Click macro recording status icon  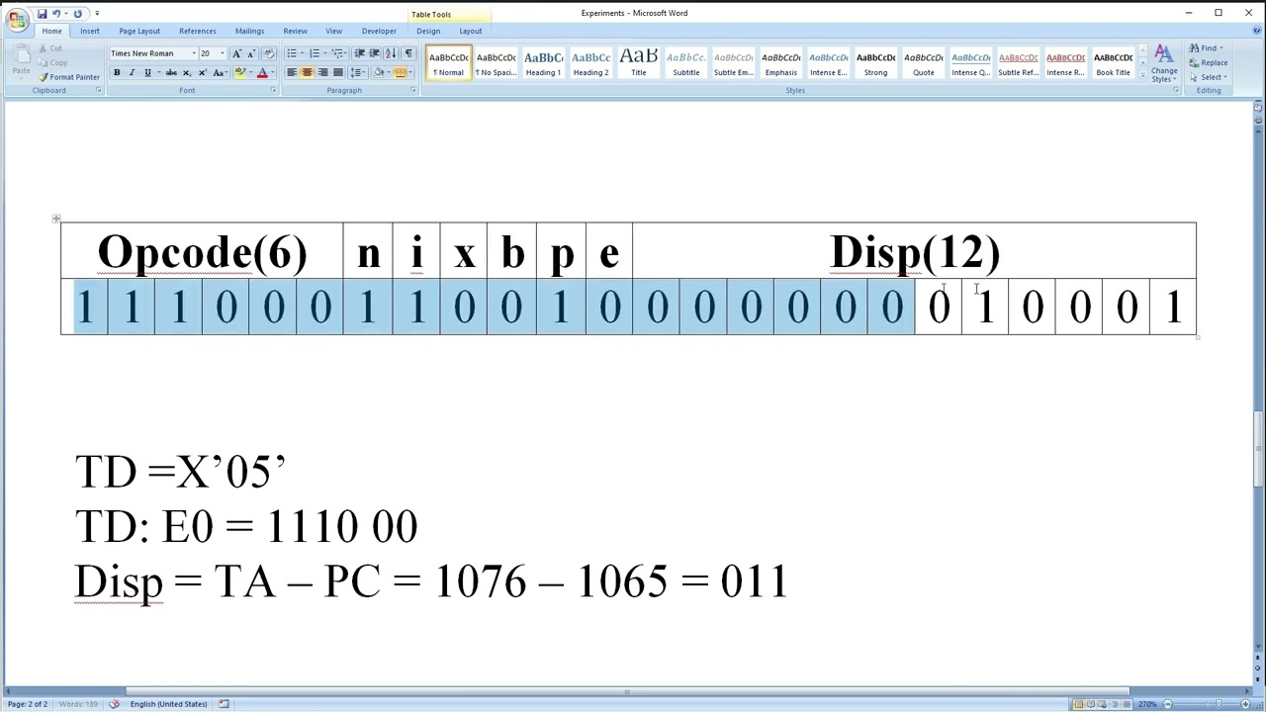pos(224,704)
